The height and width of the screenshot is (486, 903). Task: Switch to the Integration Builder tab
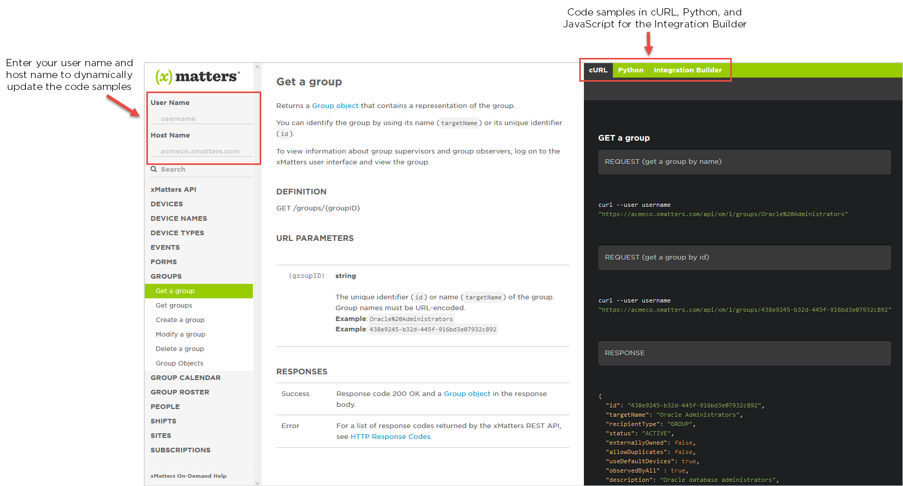(x=687, y=70)
